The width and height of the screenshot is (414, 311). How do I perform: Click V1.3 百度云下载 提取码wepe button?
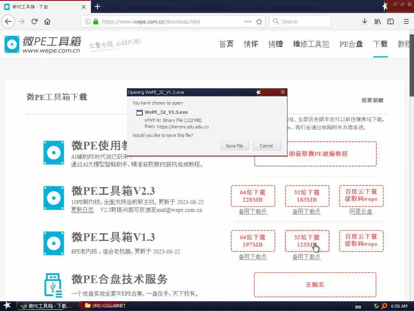point(361,241)
